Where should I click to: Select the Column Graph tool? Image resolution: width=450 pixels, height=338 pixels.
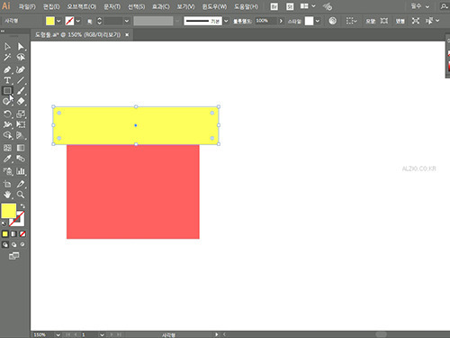pyautogui.click(x=21, y=171)
